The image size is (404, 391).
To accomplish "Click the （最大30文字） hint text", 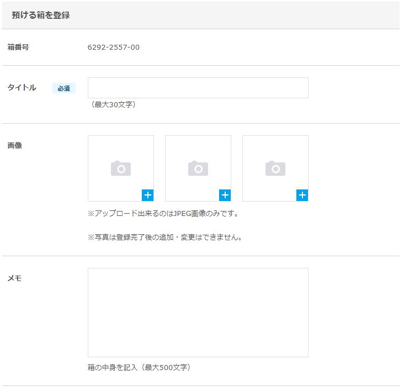I will point(113,105).
